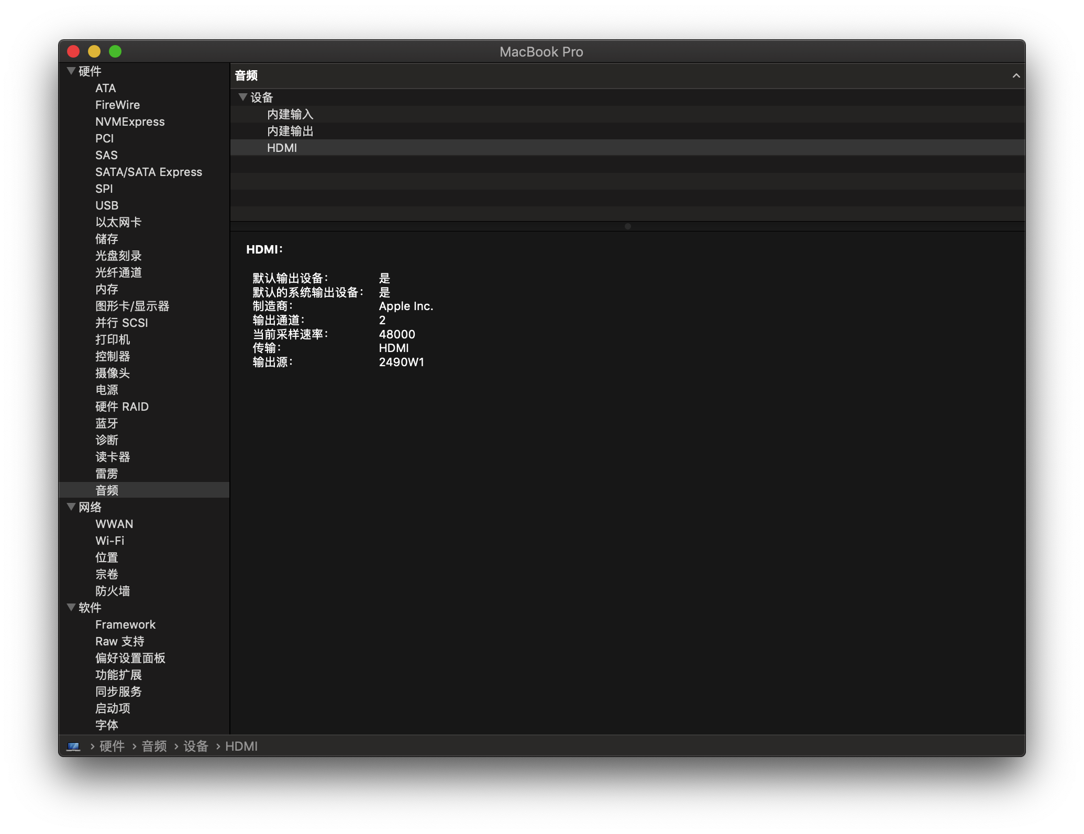Click 硬件 in the bottom path bar
This screenshot has height=834, width=1084.
pyautogui.click(x=112, y=746)
